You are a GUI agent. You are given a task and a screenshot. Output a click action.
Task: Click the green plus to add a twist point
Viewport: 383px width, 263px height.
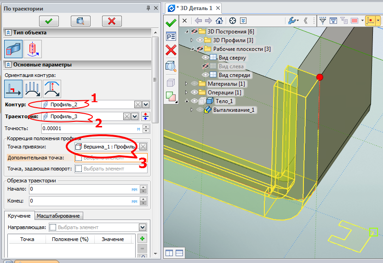click(142, 239)
